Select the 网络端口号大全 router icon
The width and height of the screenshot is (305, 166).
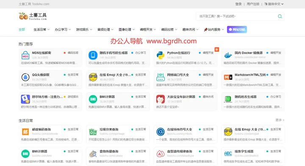coord(161,77)
